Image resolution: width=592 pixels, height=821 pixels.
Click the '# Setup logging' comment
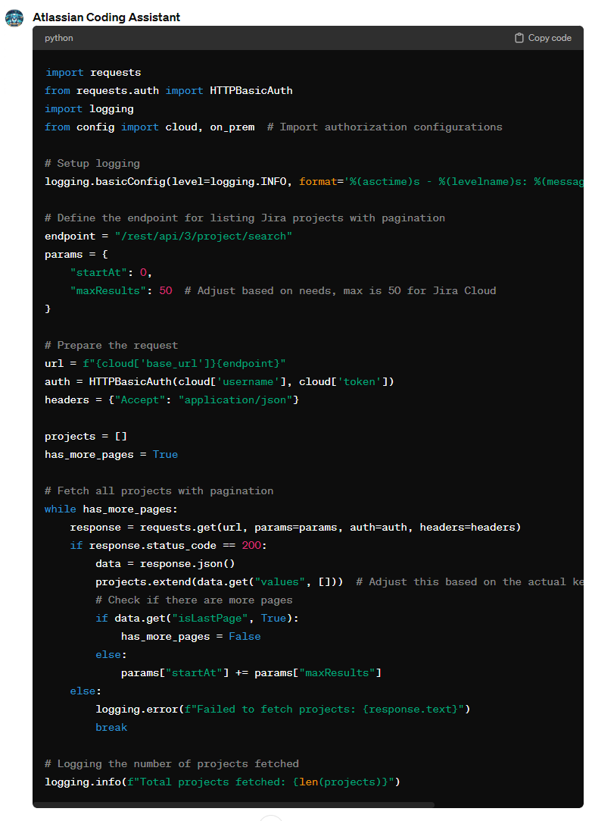click(92, 164)
